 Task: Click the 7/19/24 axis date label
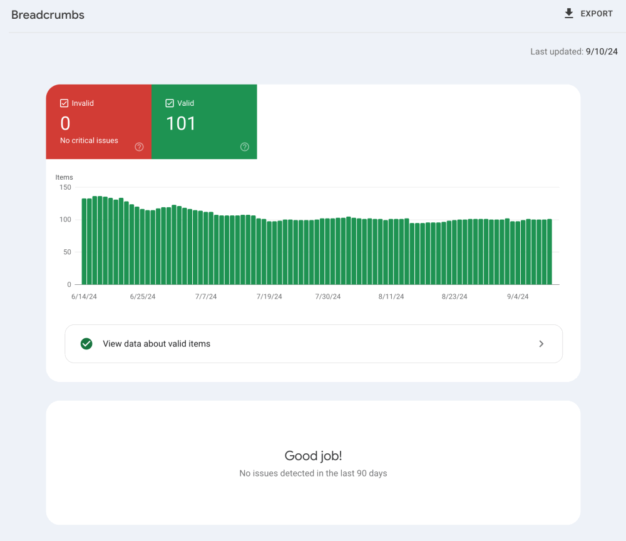click(x=269, y=297)
